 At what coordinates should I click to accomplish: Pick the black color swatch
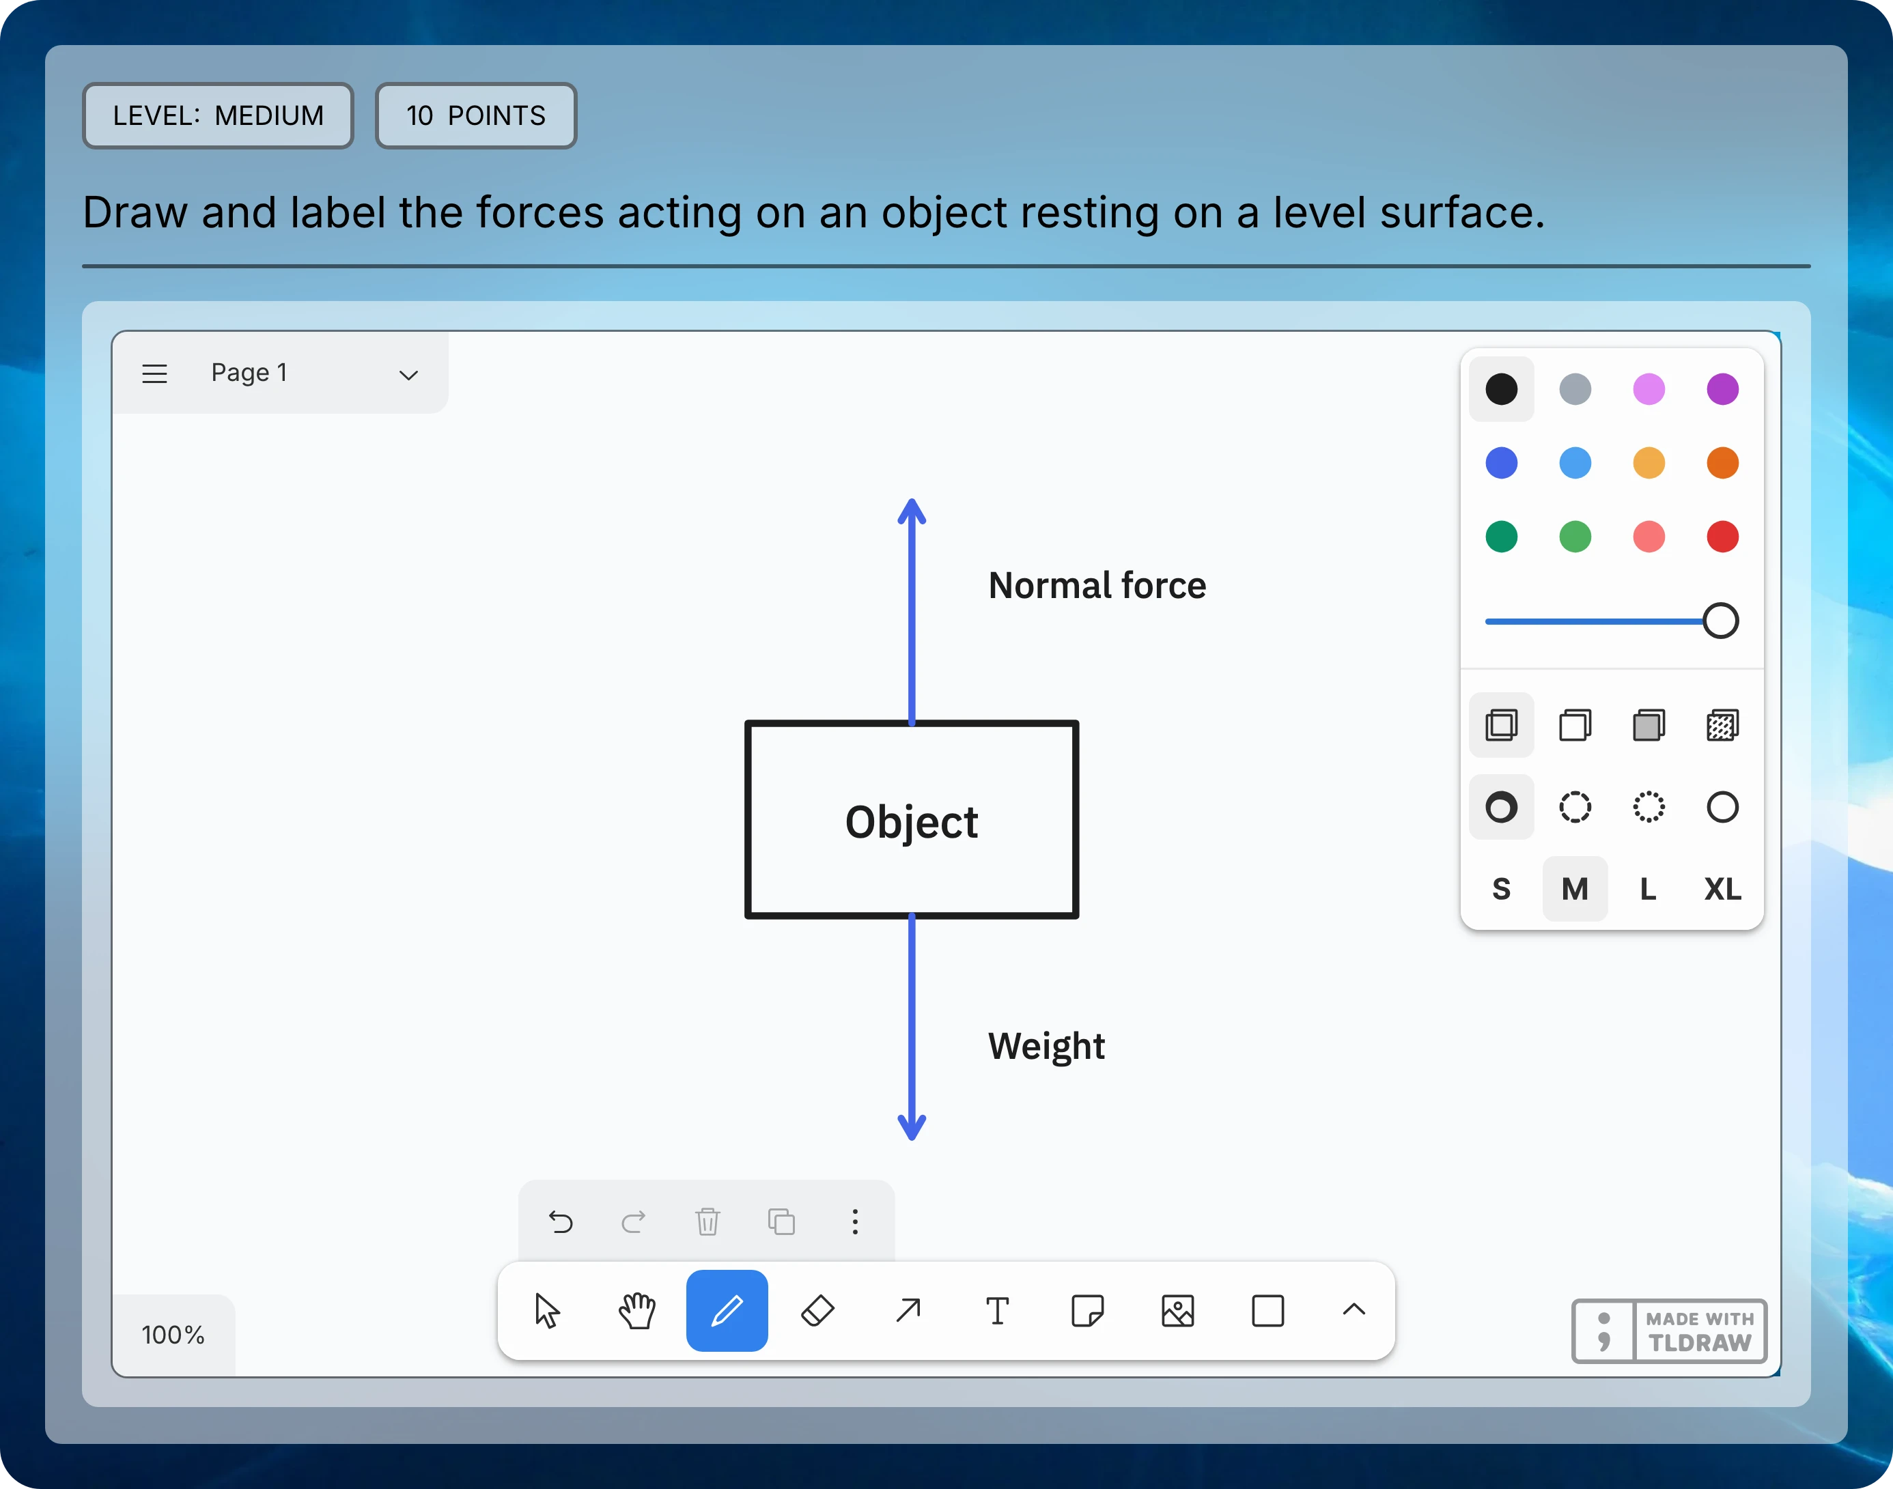(1502, 389)
